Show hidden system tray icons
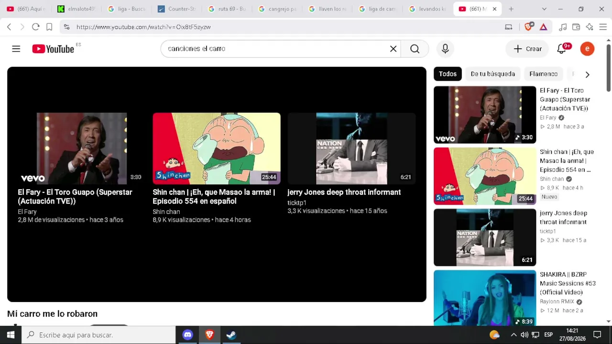Screen dimensions: 612x344 pos(514,335)
